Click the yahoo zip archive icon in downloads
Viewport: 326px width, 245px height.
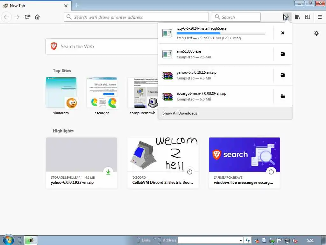(167, 75)
